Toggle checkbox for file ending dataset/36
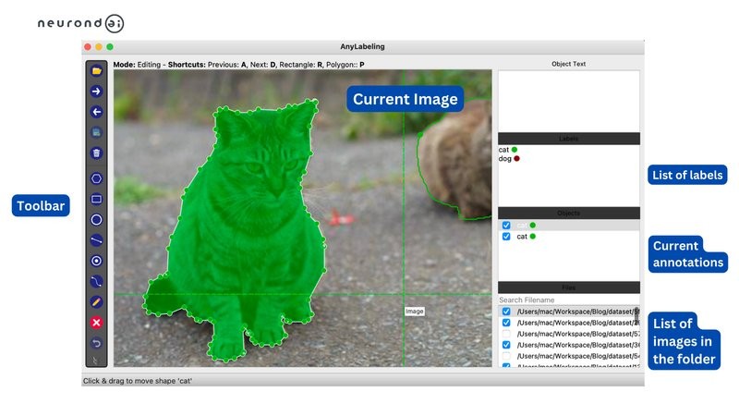The image size is (739, 416). tap(506, 345)
